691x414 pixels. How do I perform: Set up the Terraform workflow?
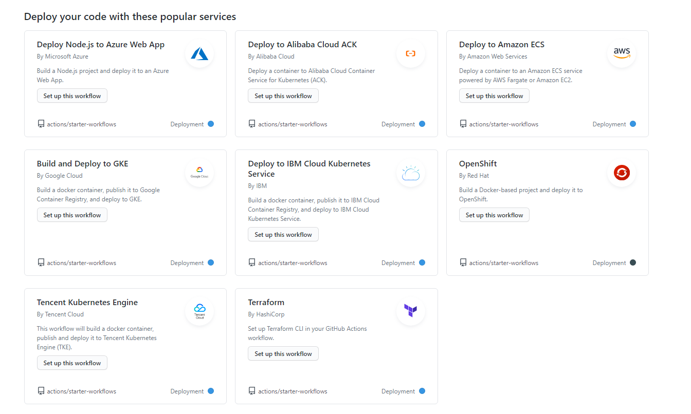(283, 354)
